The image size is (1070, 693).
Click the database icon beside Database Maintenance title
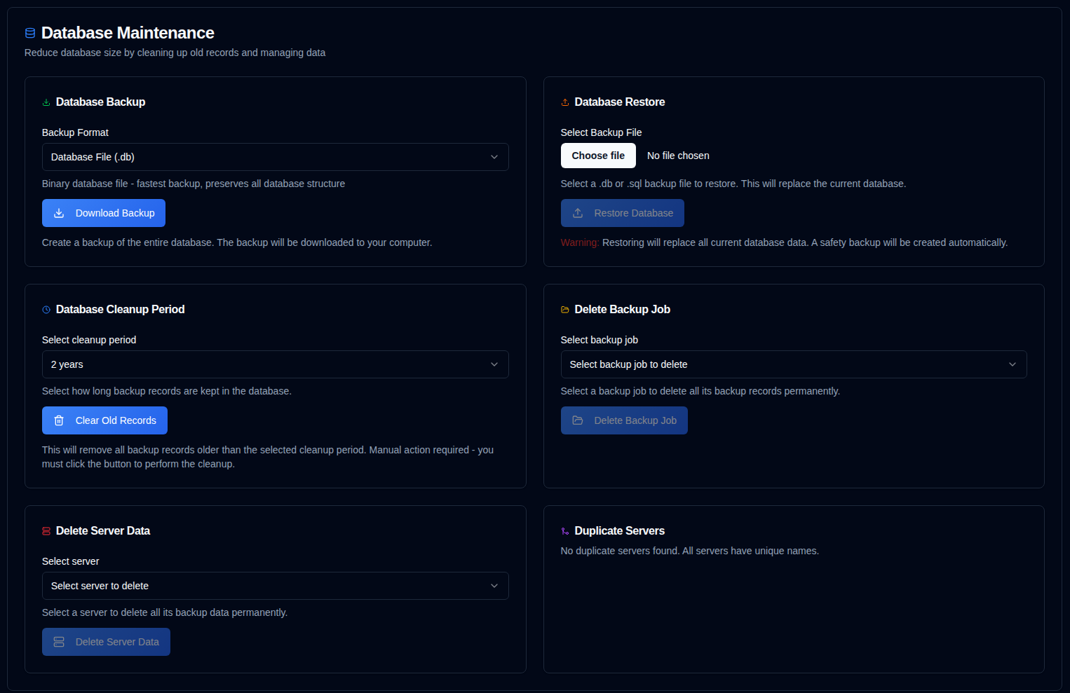[30, 33]
